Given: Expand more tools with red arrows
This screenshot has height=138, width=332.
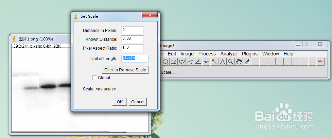Looking at the screenshot, I should pos(320,62).
